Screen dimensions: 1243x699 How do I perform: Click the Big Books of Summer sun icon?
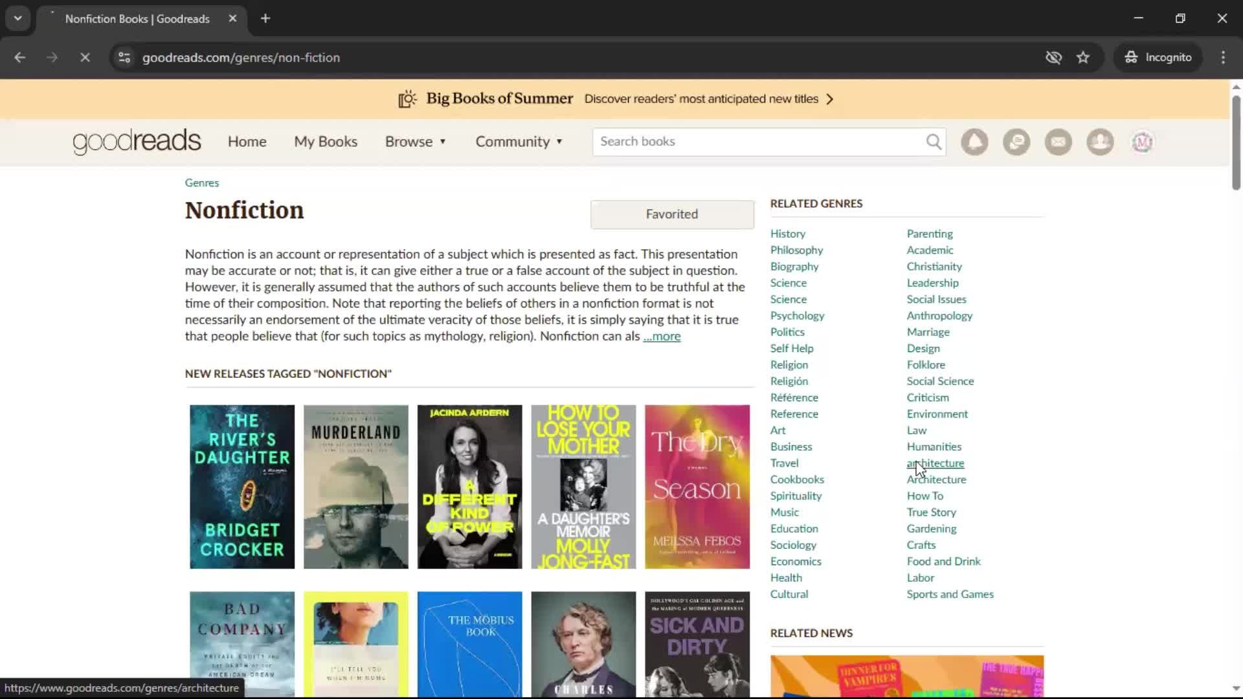point(407,99)
